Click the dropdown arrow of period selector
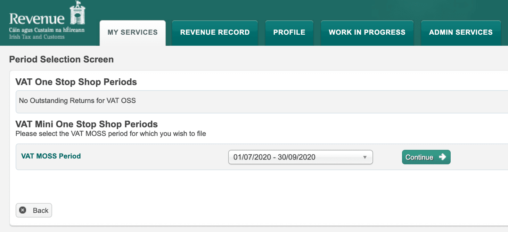This screenshot has width=508, height=232. click(365, 157)
